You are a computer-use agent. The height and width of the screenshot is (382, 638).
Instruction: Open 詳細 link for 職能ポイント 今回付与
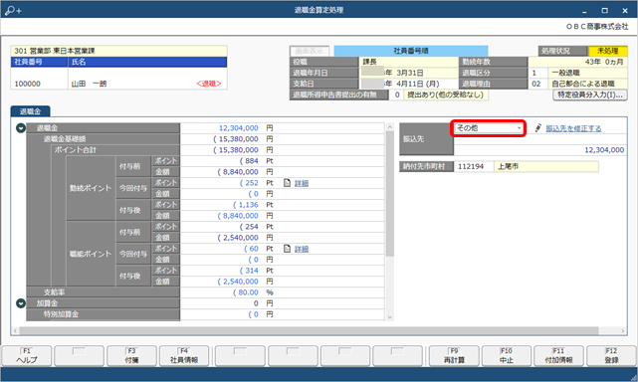coord(302,249)
